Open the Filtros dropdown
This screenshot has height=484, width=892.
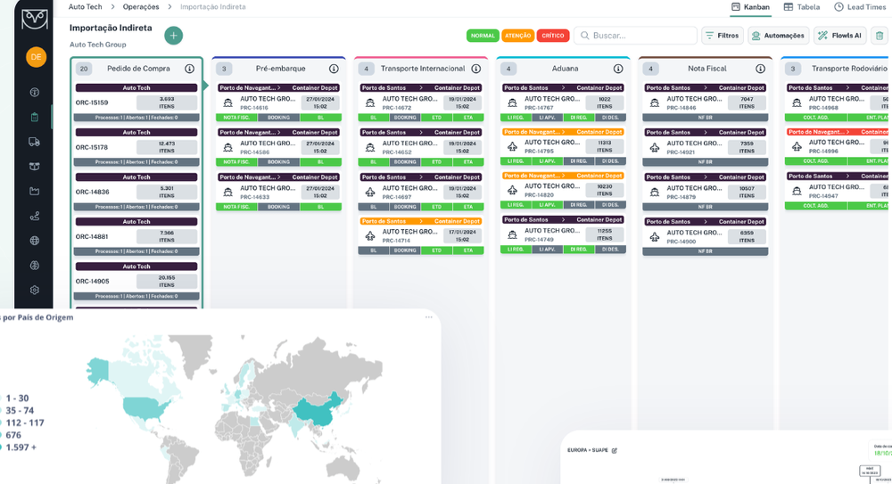click(723, 36)
